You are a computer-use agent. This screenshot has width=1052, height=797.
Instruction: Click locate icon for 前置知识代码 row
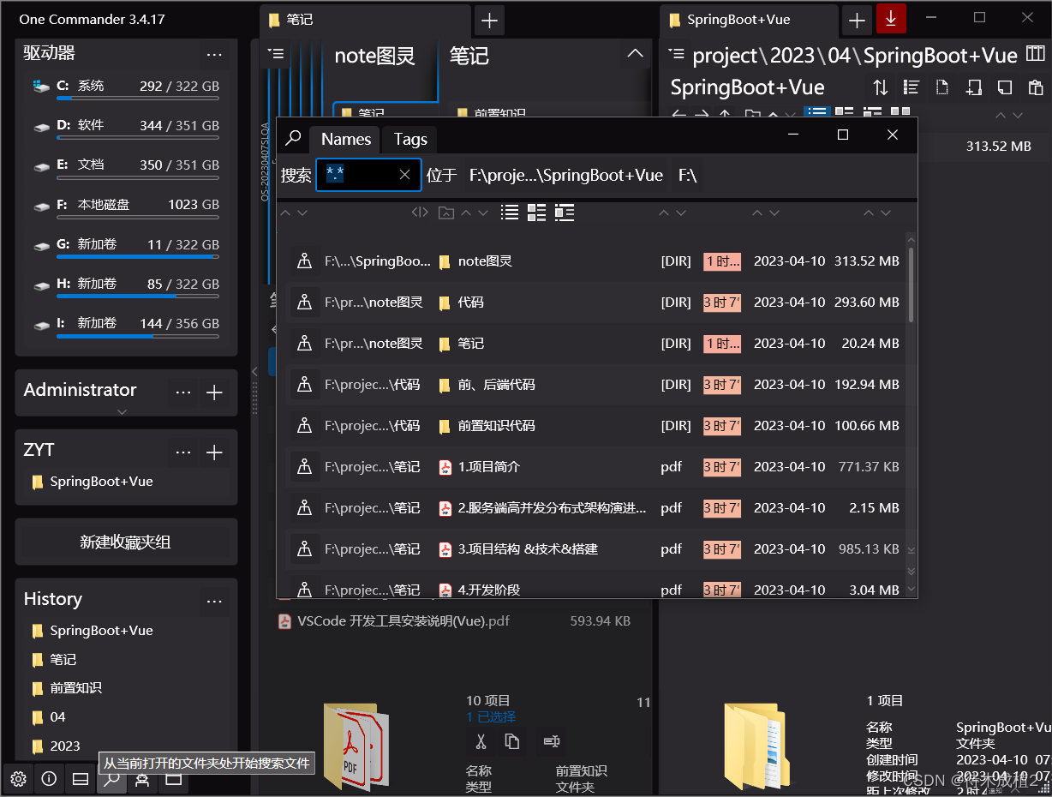(304, 426)
